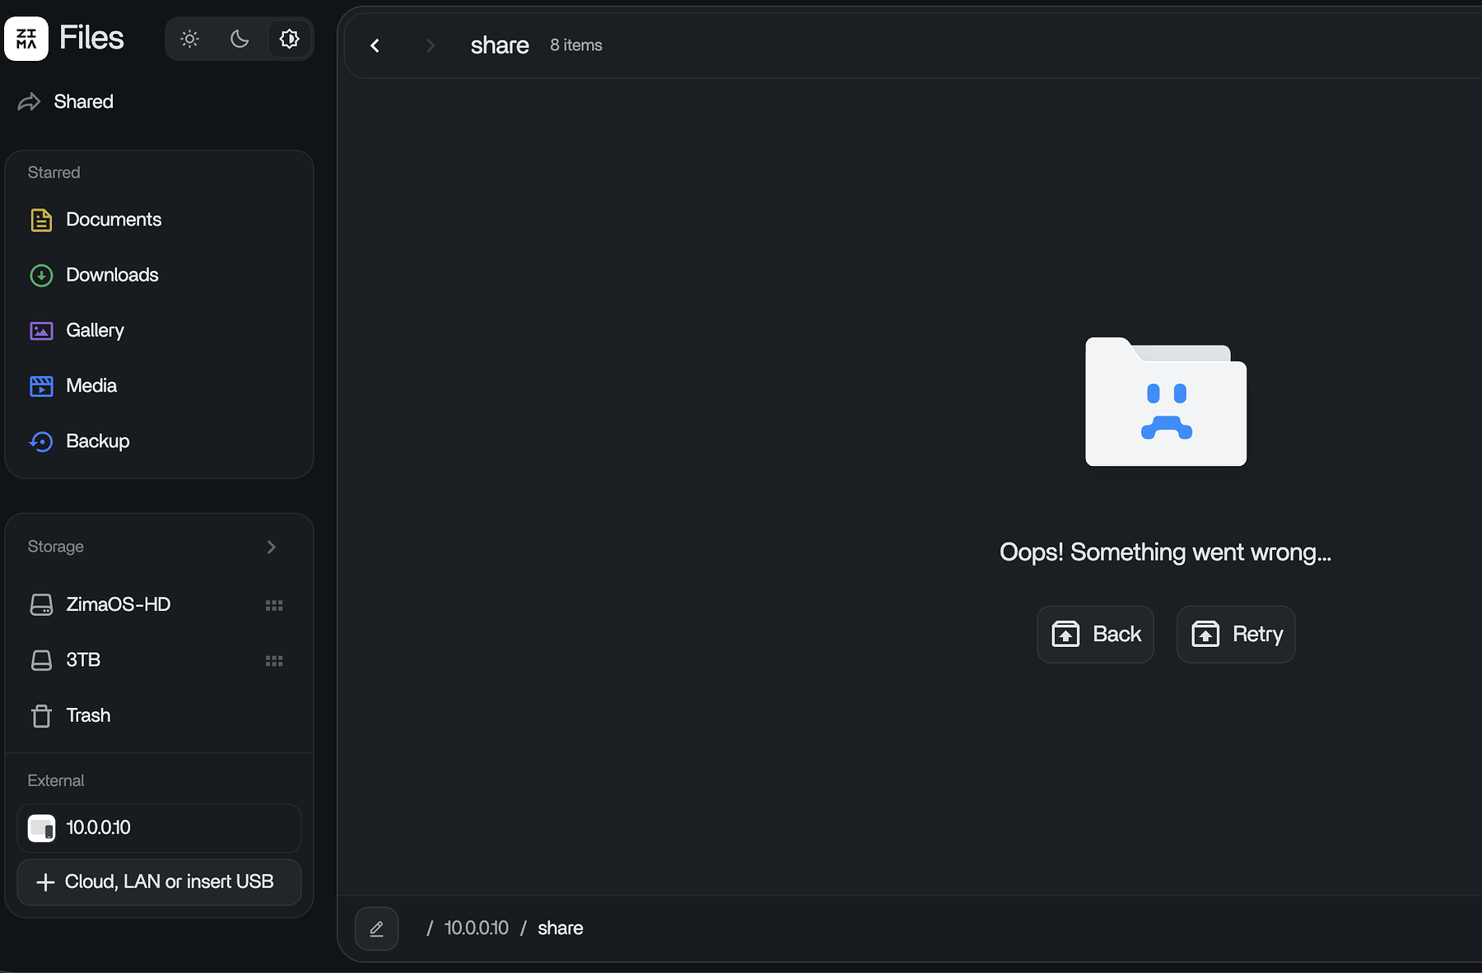Switch to dark theme moon icon

coord(240,39)
